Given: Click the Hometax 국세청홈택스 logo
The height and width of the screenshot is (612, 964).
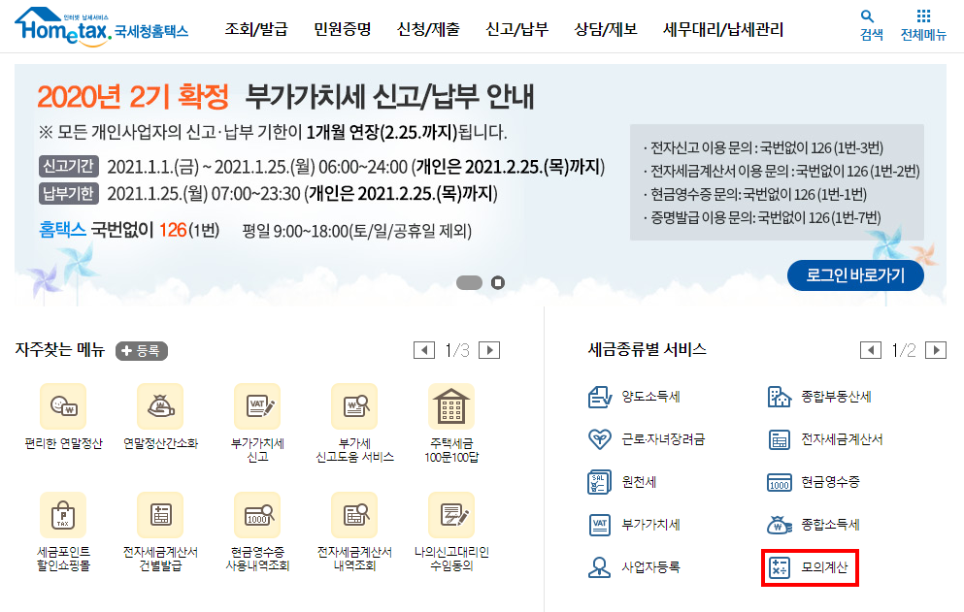Looking at the screenshot, I should 101,26.
